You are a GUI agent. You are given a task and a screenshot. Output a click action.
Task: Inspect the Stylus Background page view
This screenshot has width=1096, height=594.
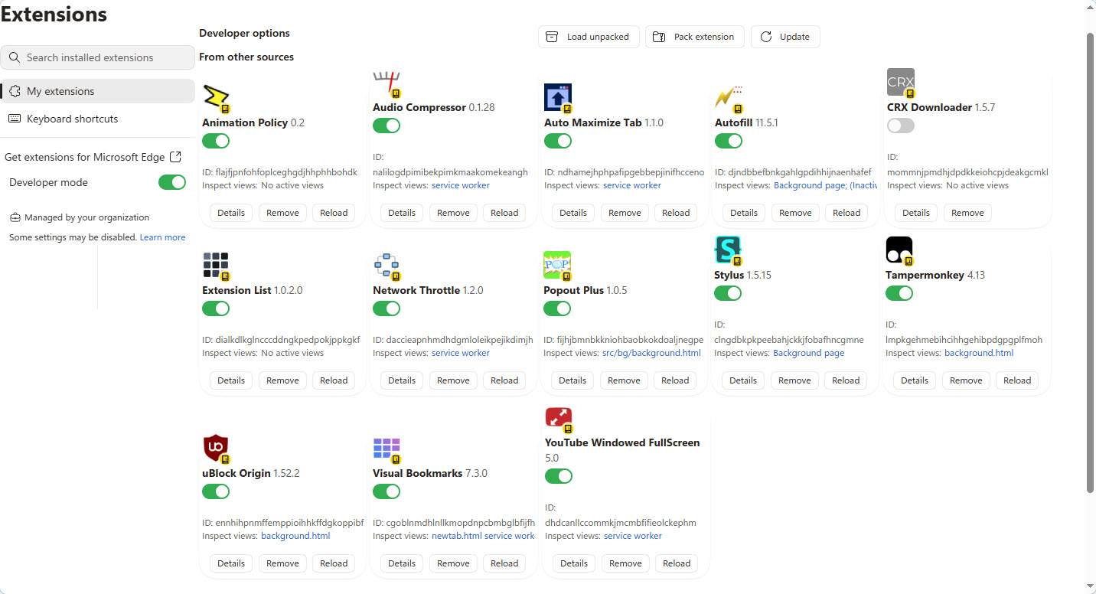(x=809, y=353)
